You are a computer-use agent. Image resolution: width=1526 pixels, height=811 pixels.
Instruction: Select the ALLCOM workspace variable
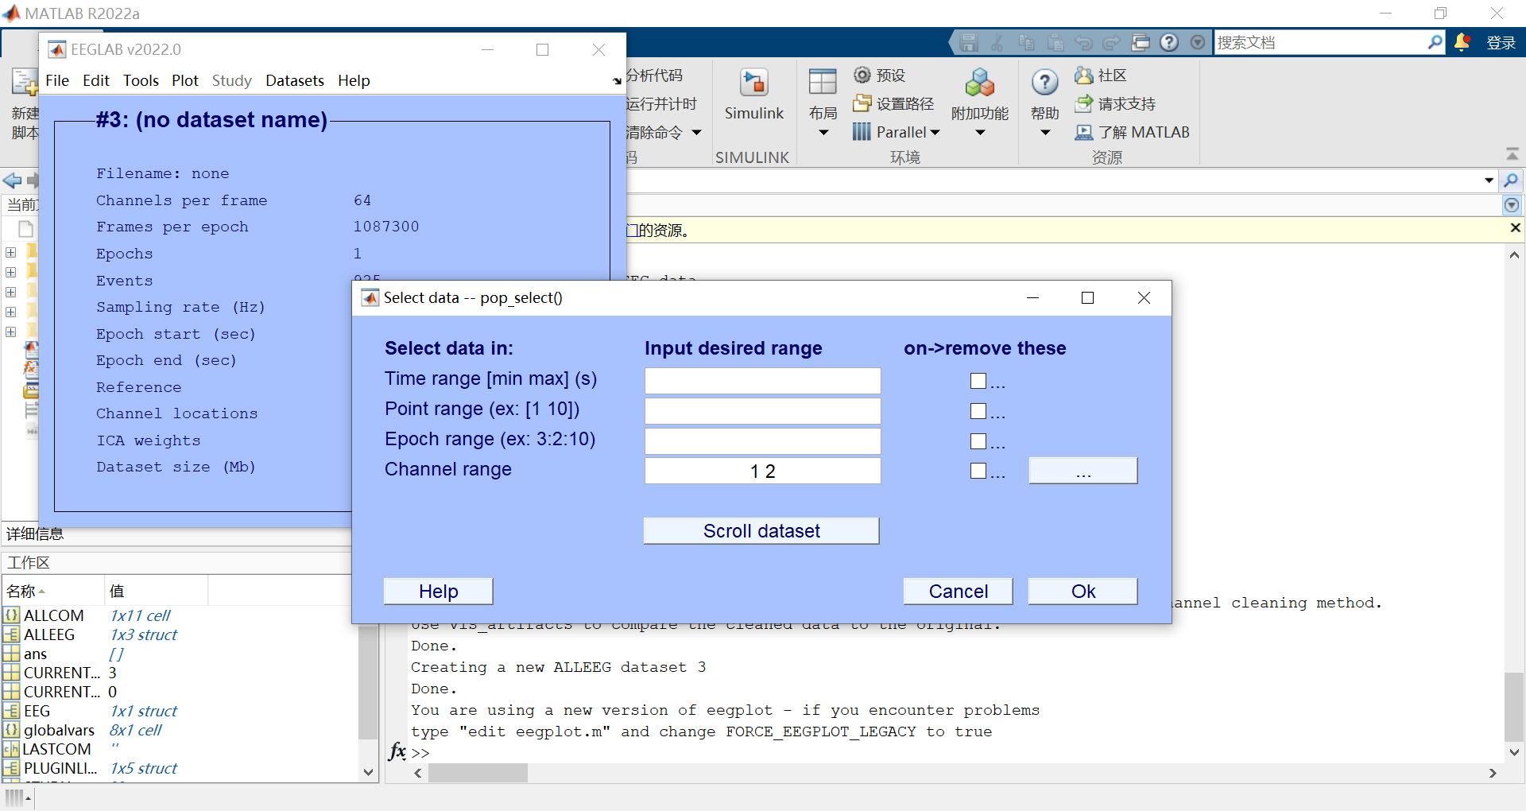[x=53, y=615]
